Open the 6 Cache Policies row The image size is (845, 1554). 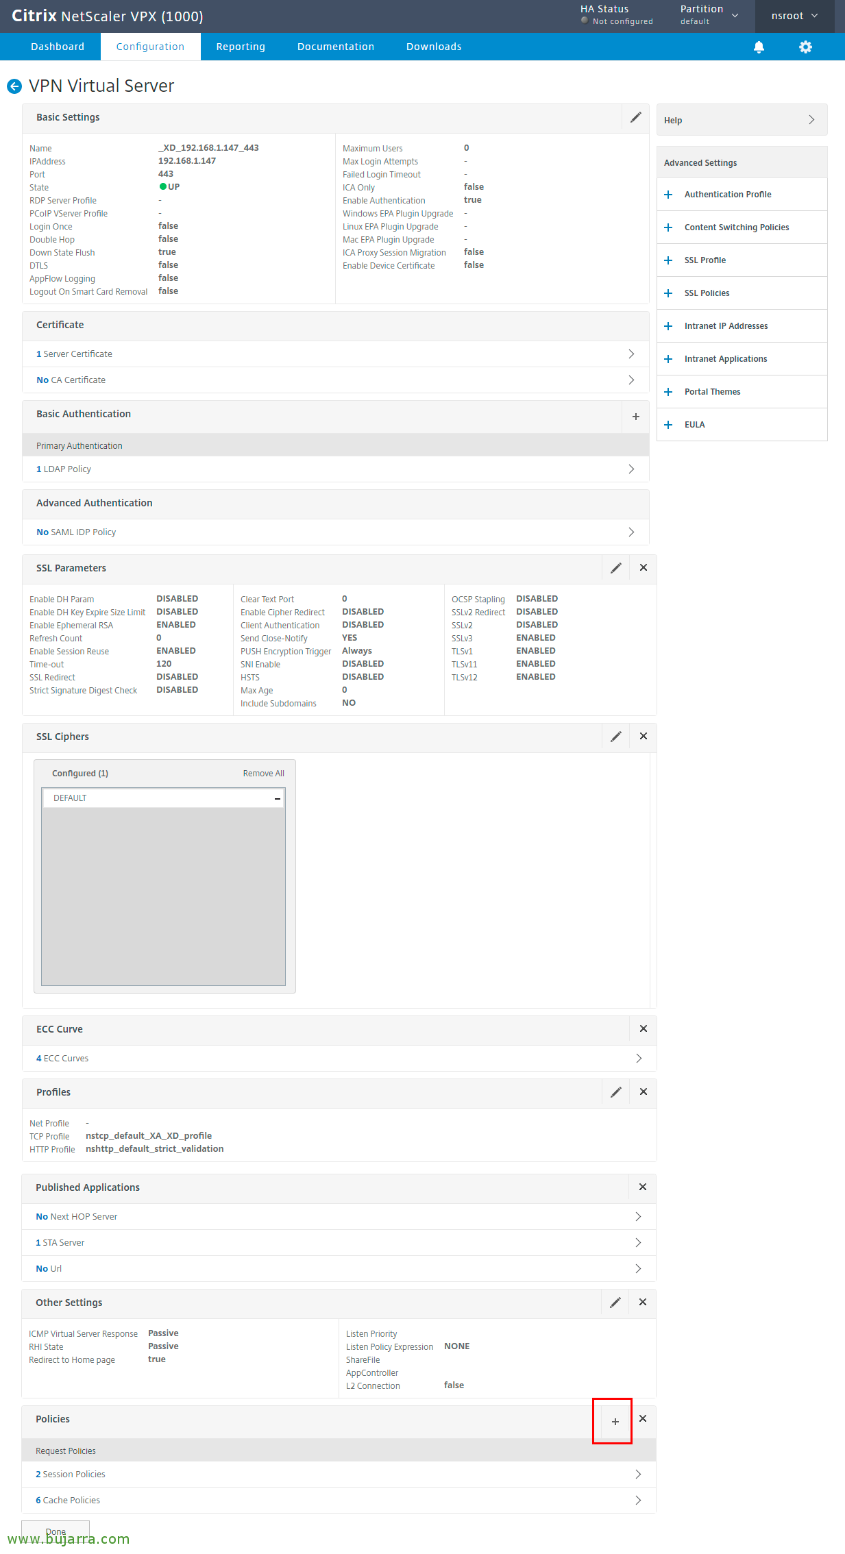coord(339,1501)
